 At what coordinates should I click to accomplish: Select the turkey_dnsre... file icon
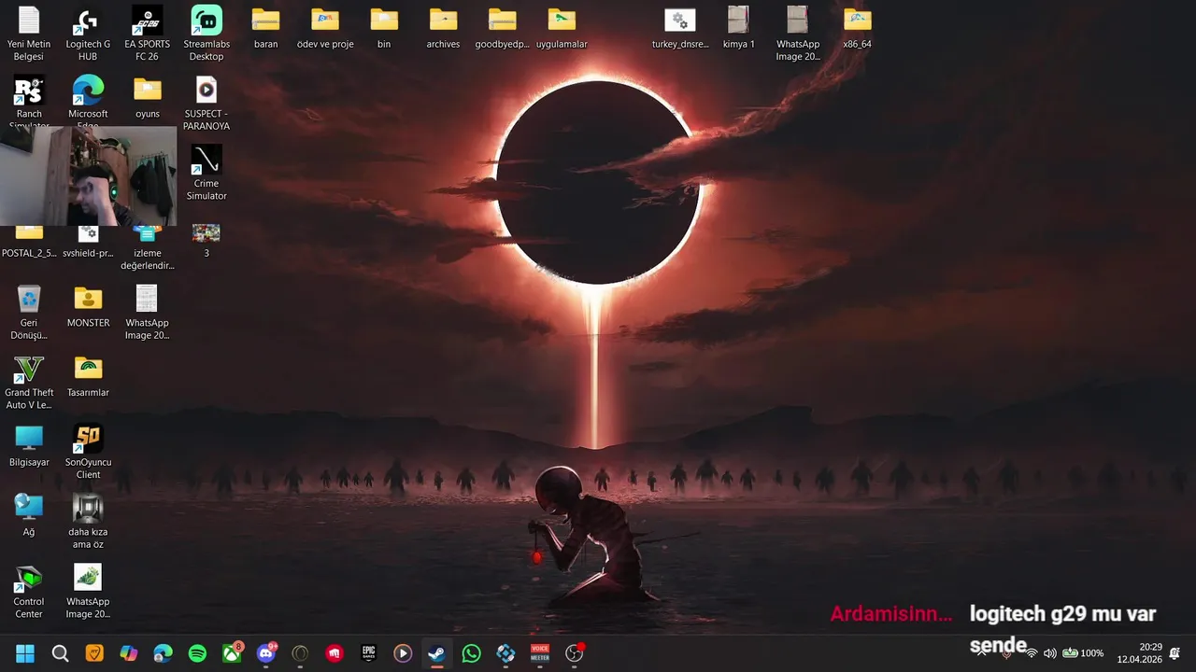pos(680,20)
